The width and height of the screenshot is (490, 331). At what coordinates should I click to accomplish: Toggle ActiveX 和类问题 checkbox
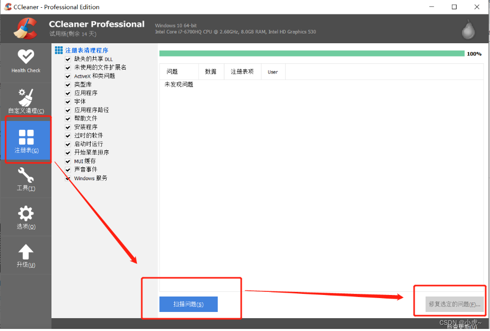(x=68, y=76)
